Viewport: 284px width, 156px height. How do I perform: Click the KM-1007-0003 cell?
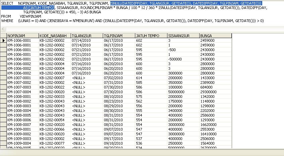click(x=23, y=87)
